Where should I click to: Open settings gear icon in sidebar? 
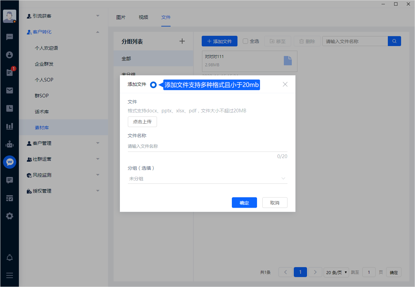10,216
